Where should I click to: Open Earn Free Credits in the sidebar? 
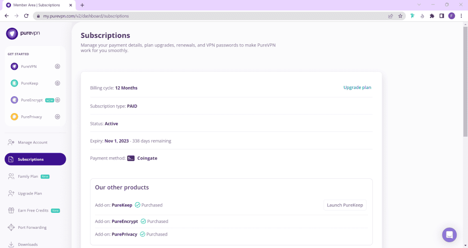tap(35, 210)
